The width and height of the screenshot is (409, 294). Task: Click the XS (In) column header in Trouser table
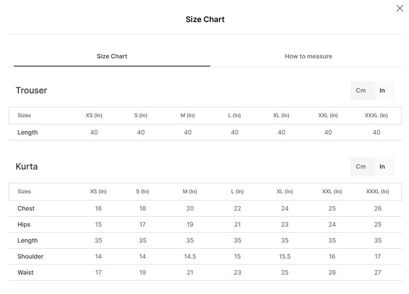[x=94, y=116]
